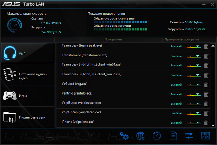Close the Turbo LAN window
This screenshot has height=145, width=217.
[212, 4]
